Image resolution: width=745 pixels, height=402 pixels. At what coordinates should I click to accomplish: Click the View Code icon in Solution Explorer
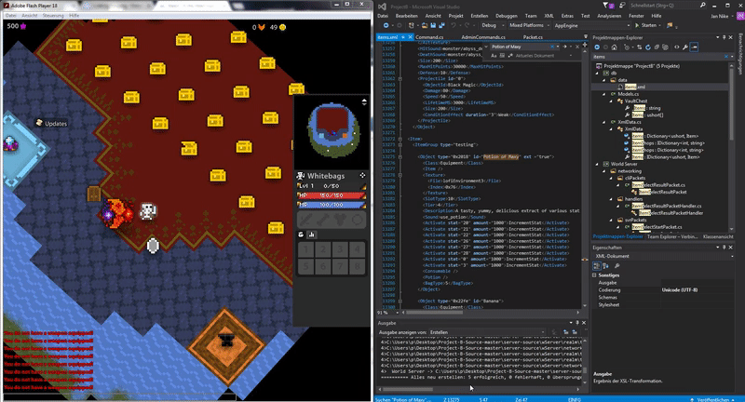pos(677,47)
